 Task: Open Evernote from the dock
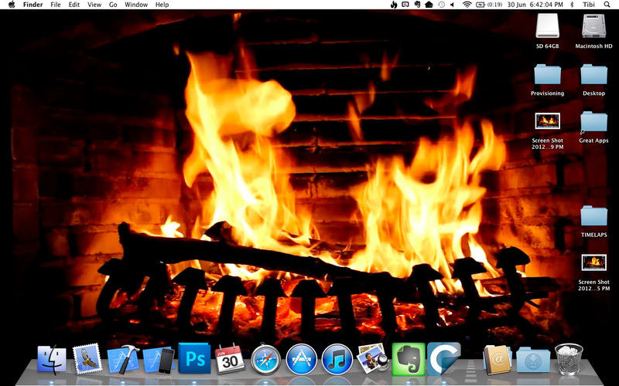coord(406,359)
